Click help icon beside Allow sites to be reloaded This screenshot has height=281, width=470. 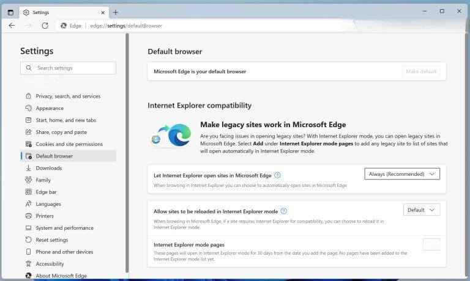(x=283, y=211)
